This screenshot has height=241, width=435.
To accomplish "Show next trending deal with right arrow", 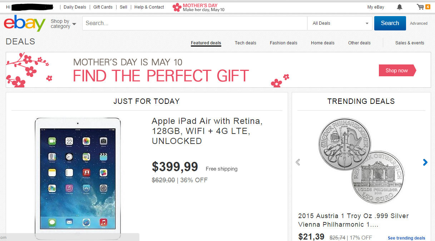I will pyautogui.click(x=425, y=162).
